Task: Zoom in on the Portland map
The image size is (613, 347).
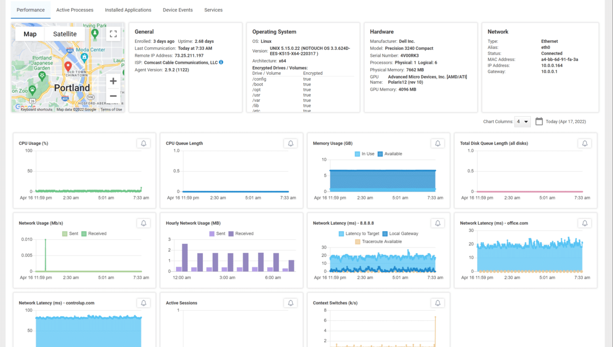Action: pos(113,81)
